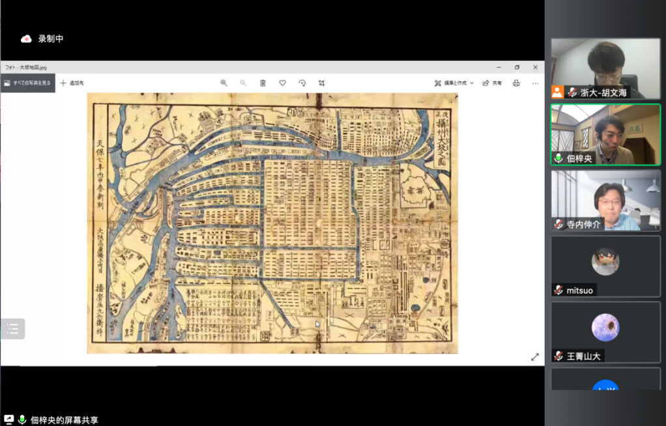Select 王菁山大 participant tile
The width and height of the screenshot is (666, 426).
(605, 332)
